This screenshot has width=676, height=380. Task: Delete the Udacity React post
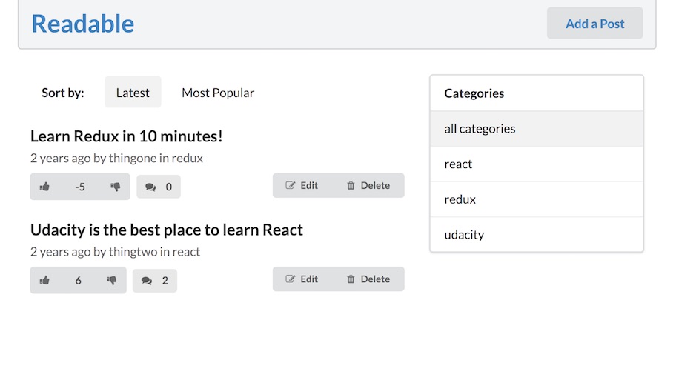tap(368, 279)
